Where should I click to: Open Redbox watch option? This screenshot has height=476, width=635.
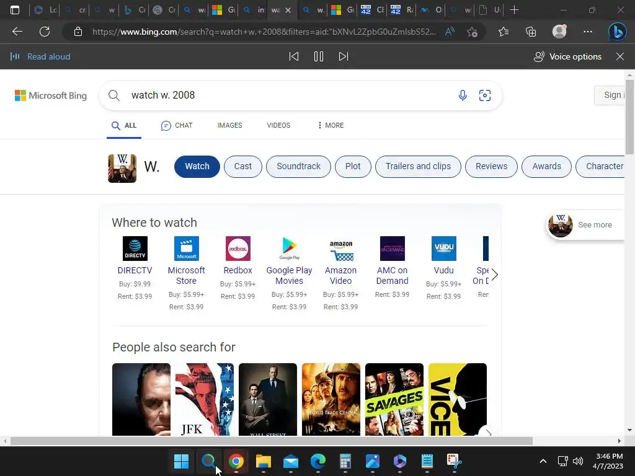click(238, 268)
